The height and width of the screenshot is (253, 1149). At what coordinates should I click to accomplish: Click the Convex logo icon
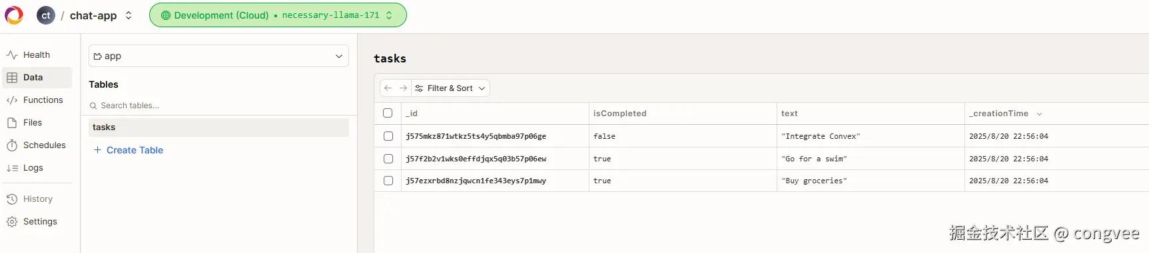pos(14,15)
